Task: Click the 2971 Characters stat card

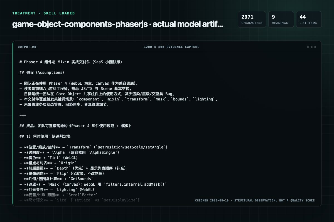Action: point(252,19)
